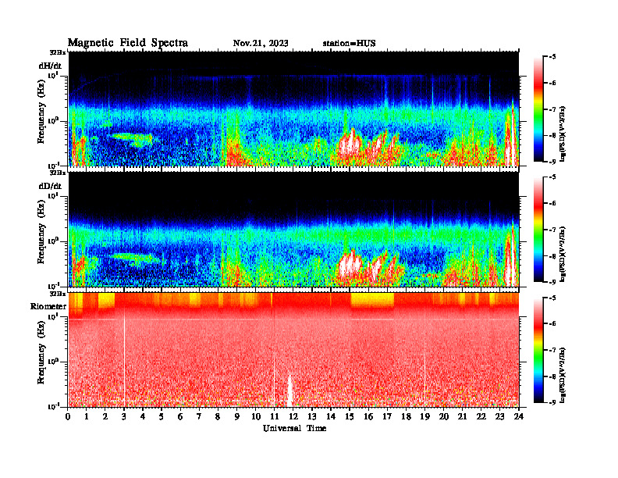Click hour tick label "23" on time axis
The image size is (618, 478).
(x=500, y=416)
